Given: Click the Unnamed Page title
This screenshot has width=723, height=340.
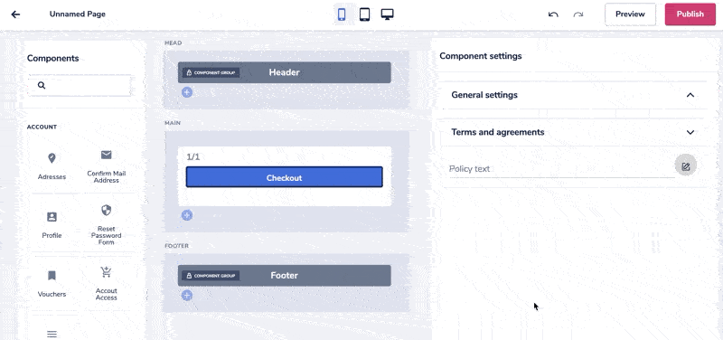Looking at the screenshot, I should [78, 14].
